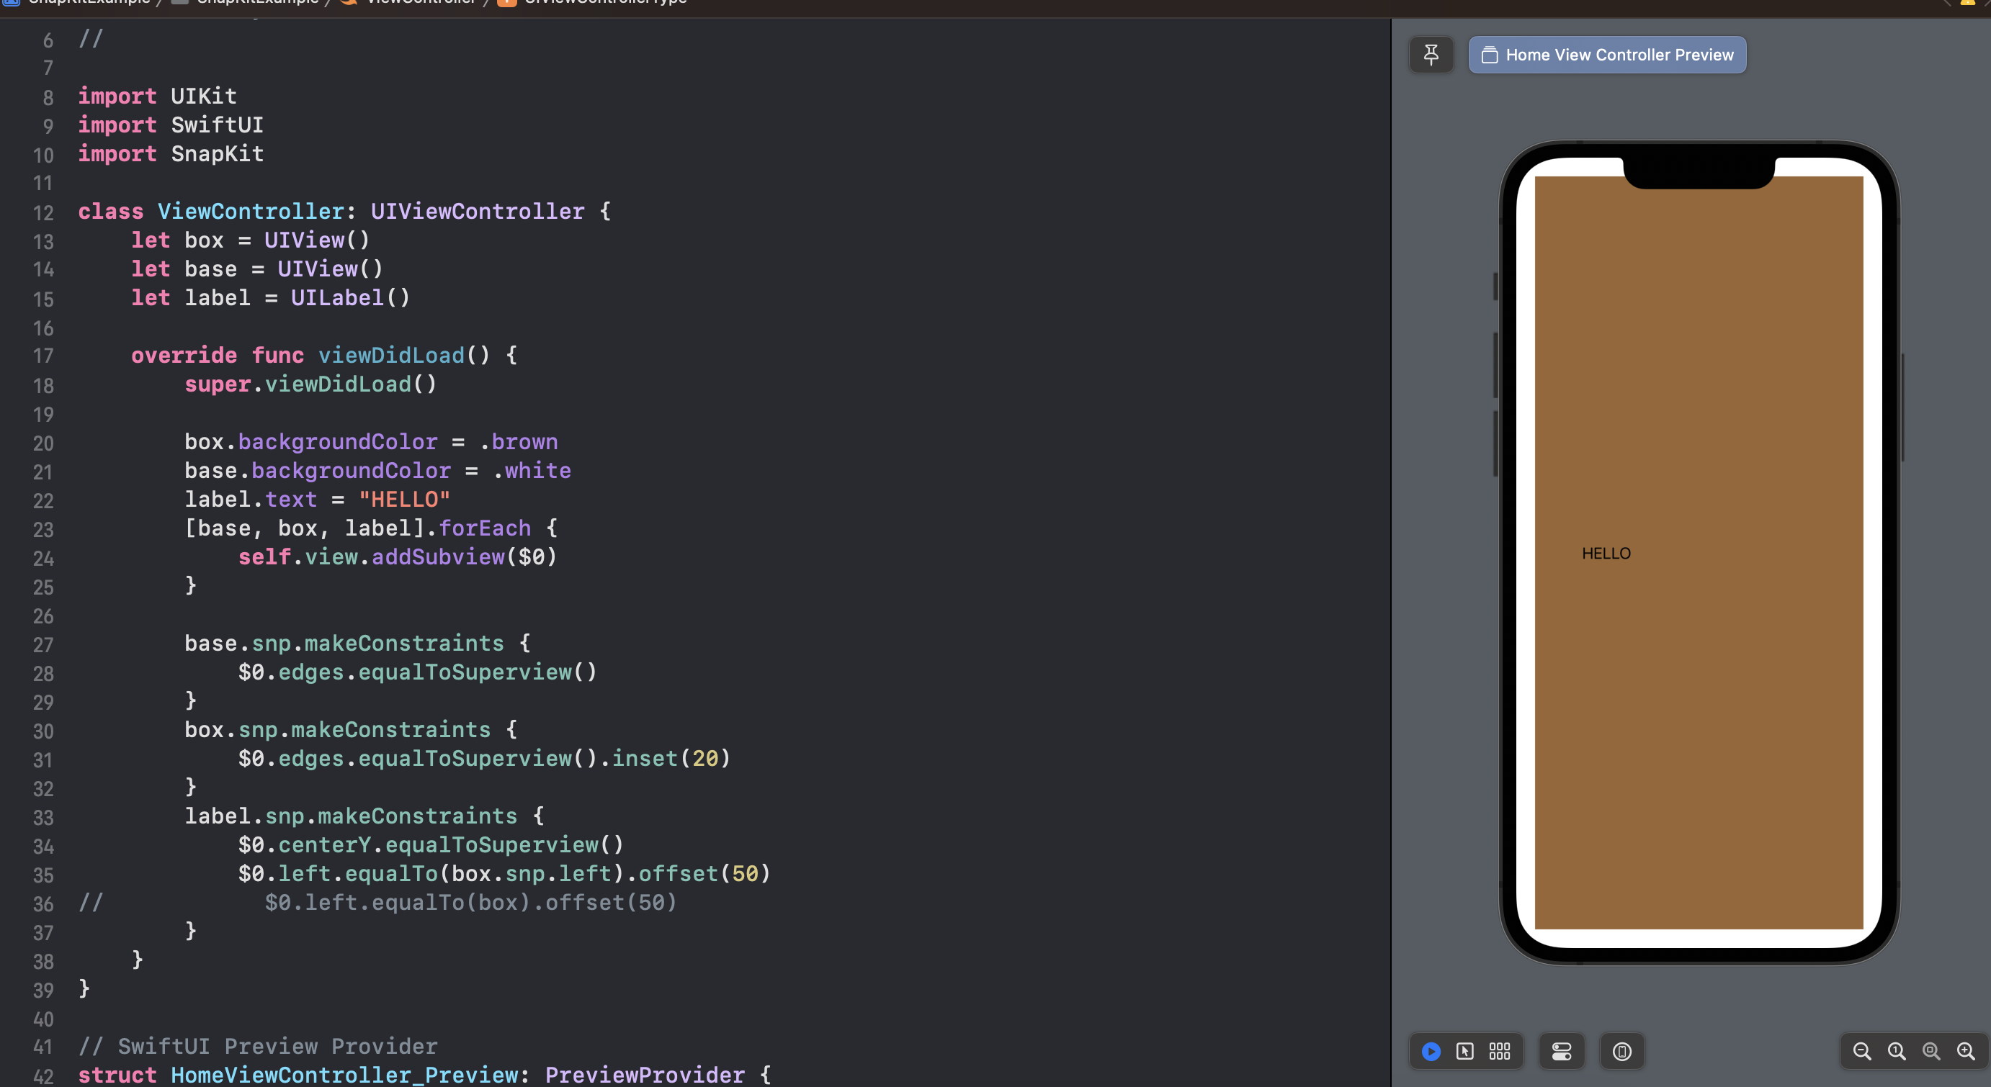This screenshot has height=1087, width=1991.
Task: Open the Preview Device picker
Action: 1621,1051
